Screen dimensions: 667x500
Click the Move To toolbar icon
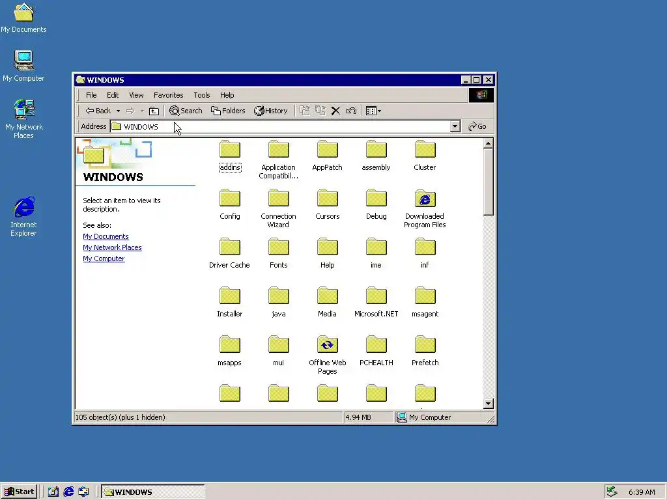pos(305,111)
